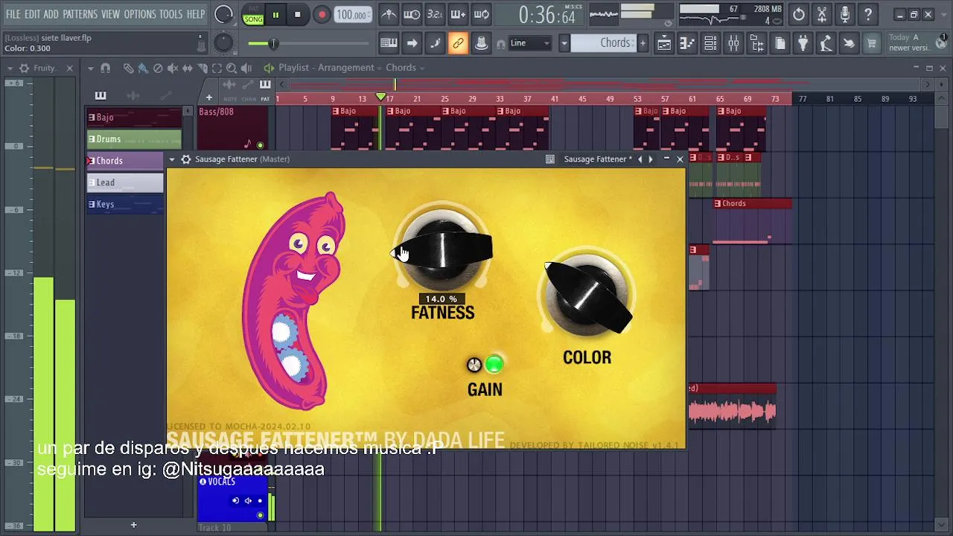This screenshot has width=953, height=536.
Task: Click the Chords pattern name field
Action: pos(603,43)
